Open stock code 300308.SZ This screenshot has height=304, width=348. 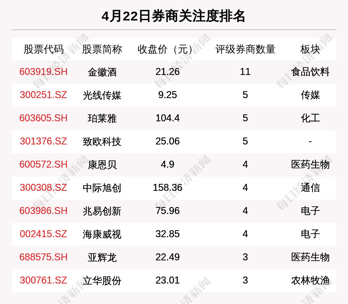coord(43,188)
